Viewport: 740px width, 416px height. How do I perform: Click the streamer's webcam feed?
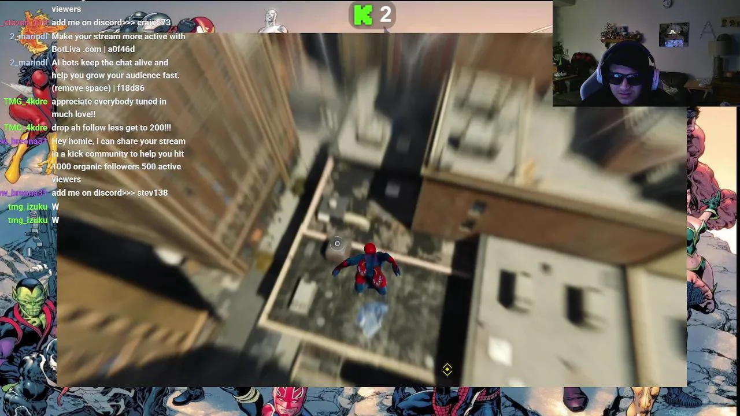click(646, 53)
